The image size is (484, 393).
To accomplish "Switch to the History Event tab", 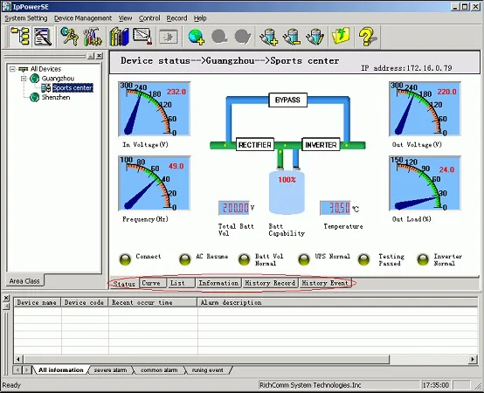I will click(x=325, y=283).
